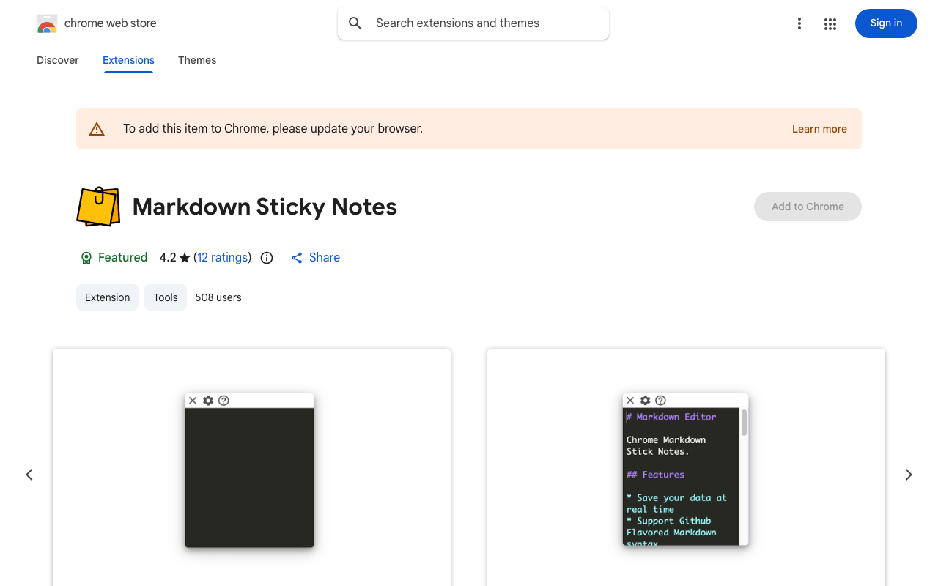
Task: Click the Featured label text
Action: [122, 258]
